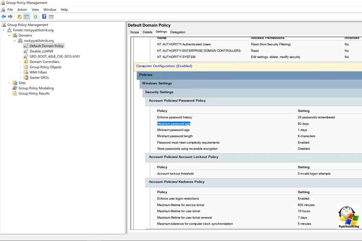
Task: Collapse Account Policies/Kerberos Policy section
Action: [x=254, y=182]
